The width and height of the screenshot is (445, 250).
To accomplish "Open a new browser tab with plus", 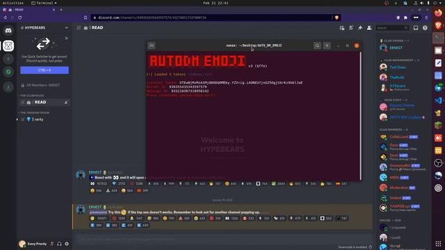I will click(61, 10).
